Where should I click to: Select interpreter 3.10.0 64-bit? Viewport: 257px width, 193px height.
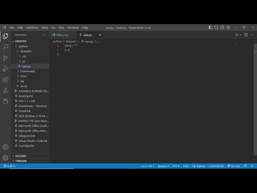pos(216,166)
